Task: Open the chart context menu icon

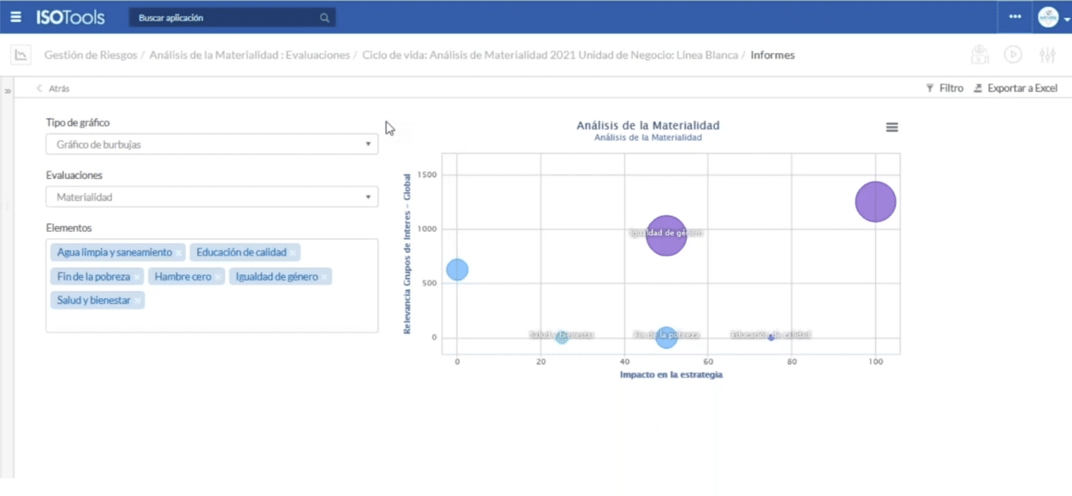Action: coord(892,127)
